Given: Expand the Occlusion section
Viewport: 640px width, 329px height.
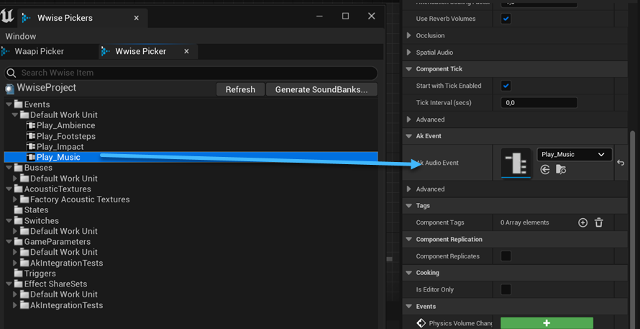Looking at the screenshot, I should pyautogui.click(x=409, y=35).
